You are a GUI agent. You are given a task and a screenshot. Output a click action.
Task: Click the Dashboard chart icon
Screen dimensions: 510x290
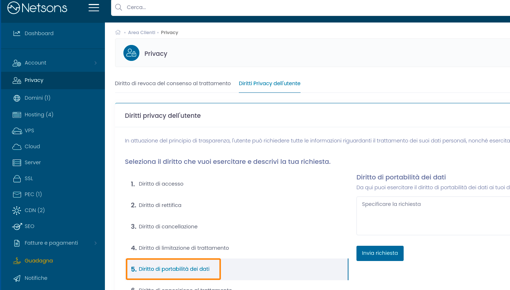[17, 33]
